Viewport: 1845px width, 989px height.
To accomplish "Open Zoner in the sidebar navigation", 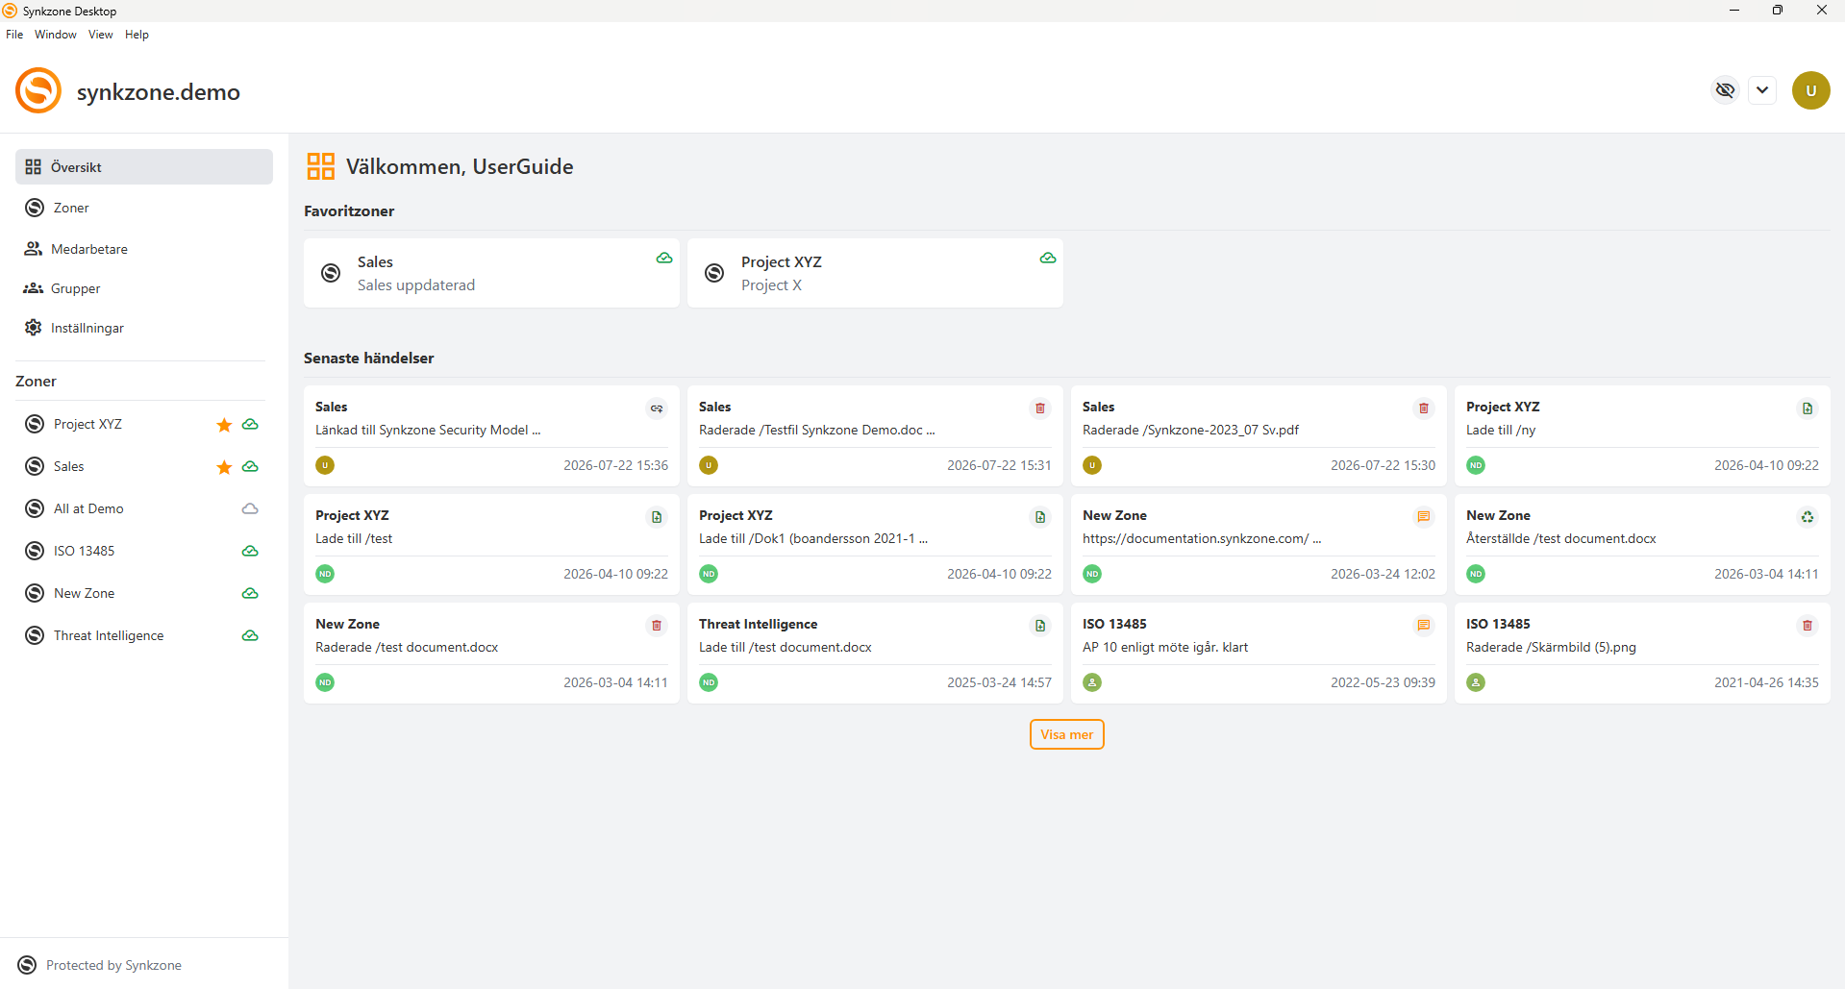I will (x=144, y=208).
